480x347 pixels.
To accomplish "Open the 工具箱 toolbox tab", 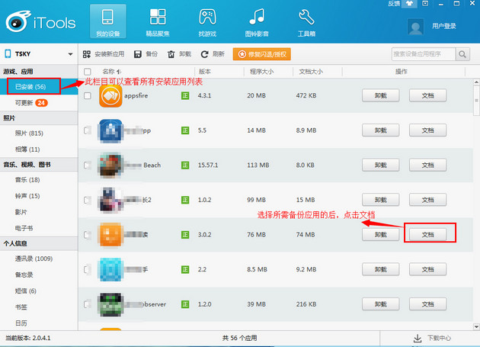I will [x=306, y=21].
